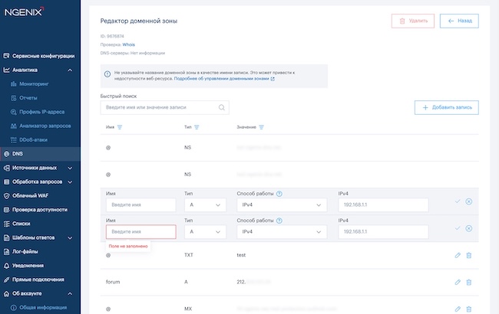Go to Облачный WAF menu item

(36, 196)
